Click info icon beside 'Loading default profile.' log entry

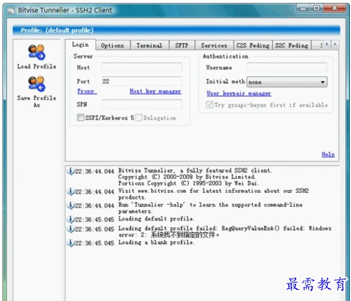click(x=71, y=219)
